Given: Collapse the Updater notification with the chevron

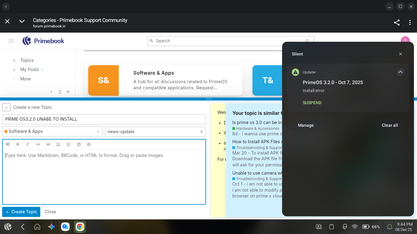Looking at the screenshot, I should coord(400,72).
